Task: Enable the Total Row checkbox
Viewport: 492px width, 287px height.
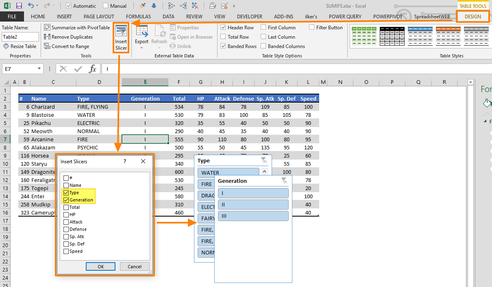Action: tap(223, 37)
